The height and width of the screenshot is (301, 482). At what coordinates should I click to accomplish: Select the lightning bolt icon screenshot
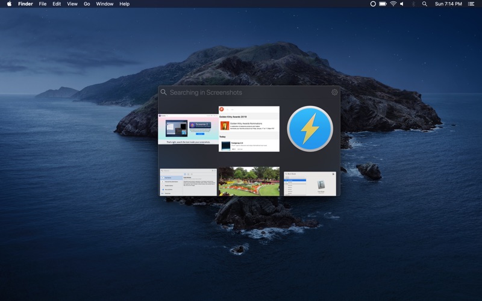310,129
